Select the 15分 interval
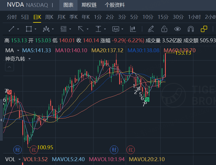 pyautogui.click(x=163, y=17)
